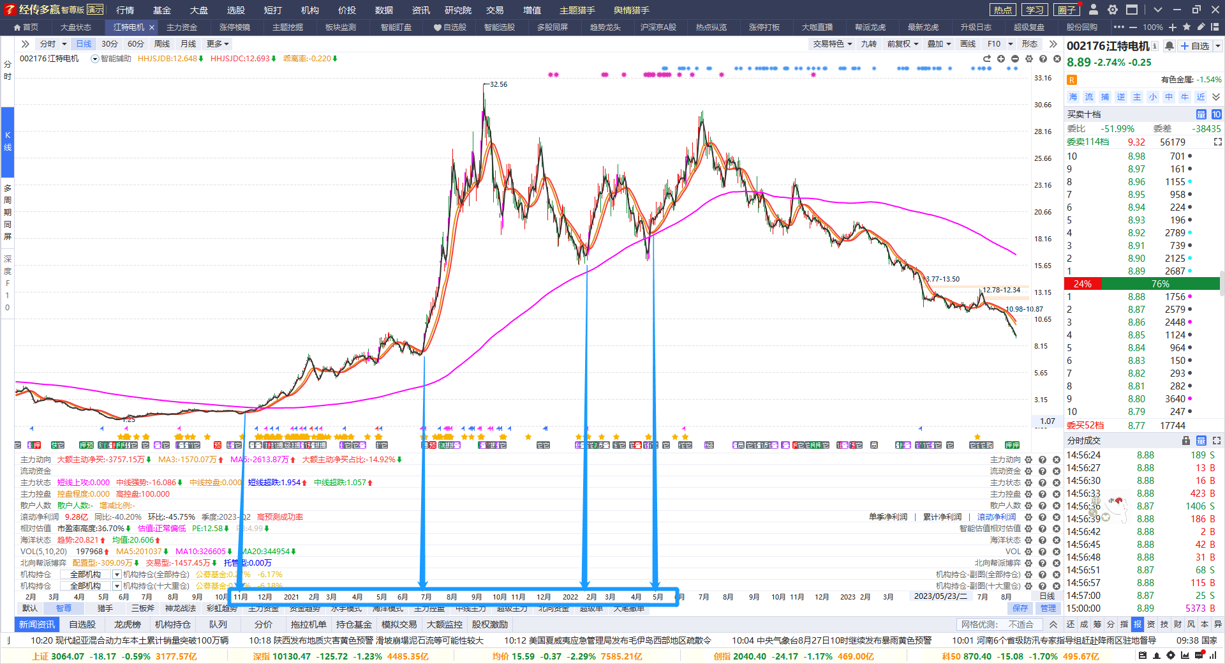Click the 保存 button
Screen dimensions: 1225x664
pyautogui.click(x=1021, y=608)
